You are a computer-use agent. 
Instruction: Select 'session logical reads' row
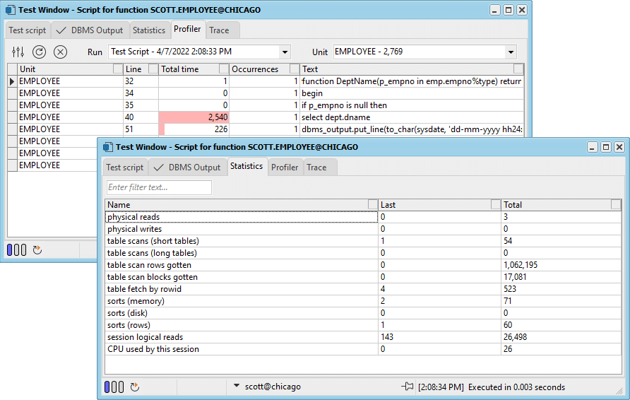[x=363, y=337]
